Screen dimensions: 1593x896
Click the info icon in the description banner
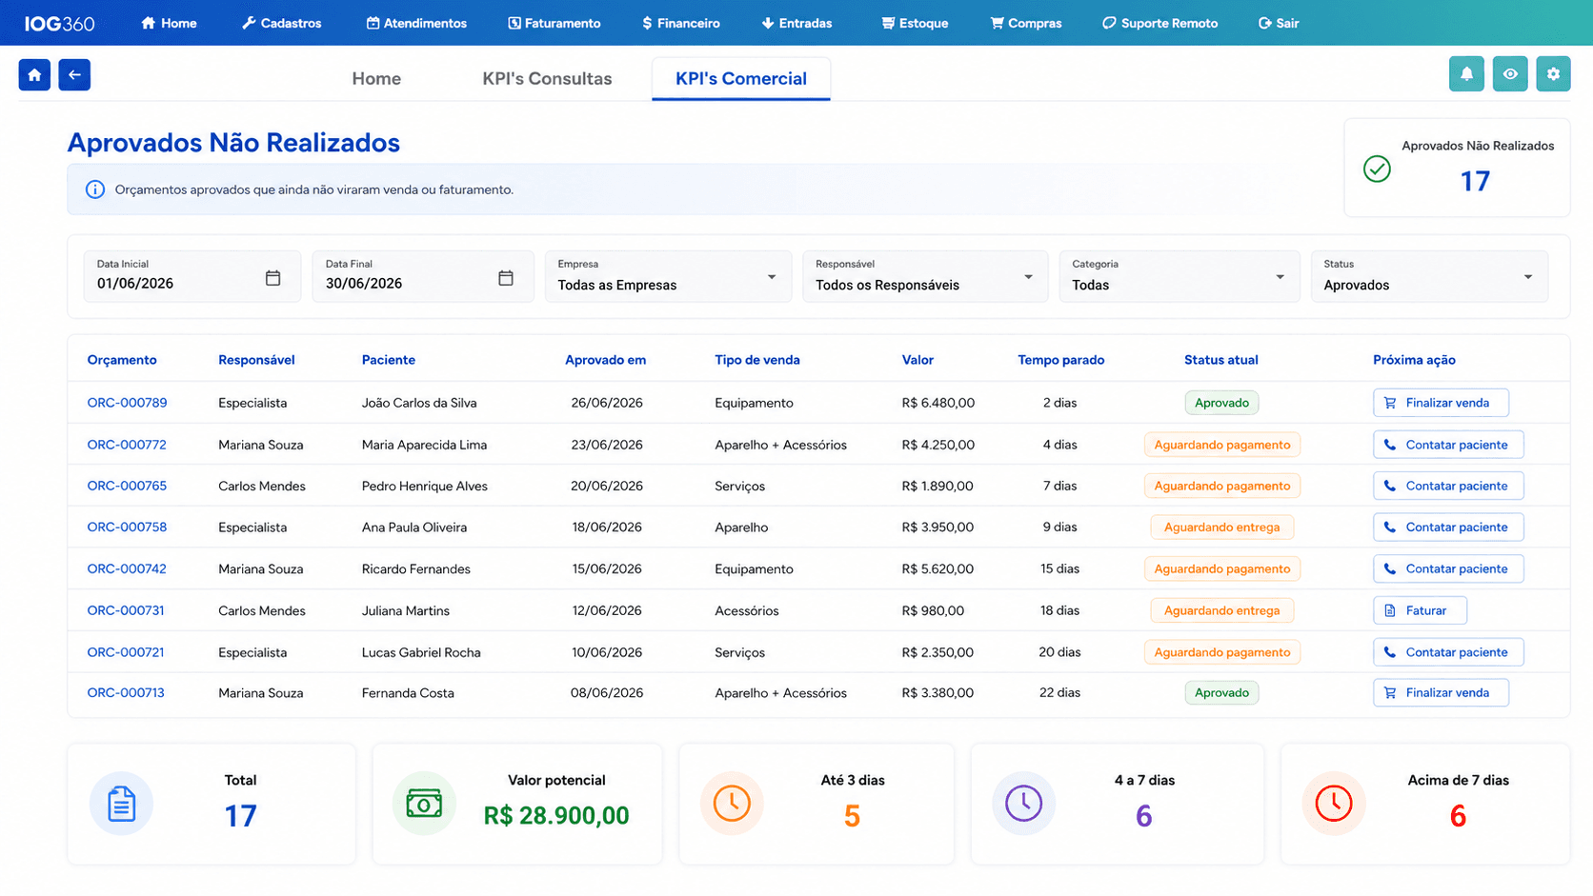click(x=95, y=189)
